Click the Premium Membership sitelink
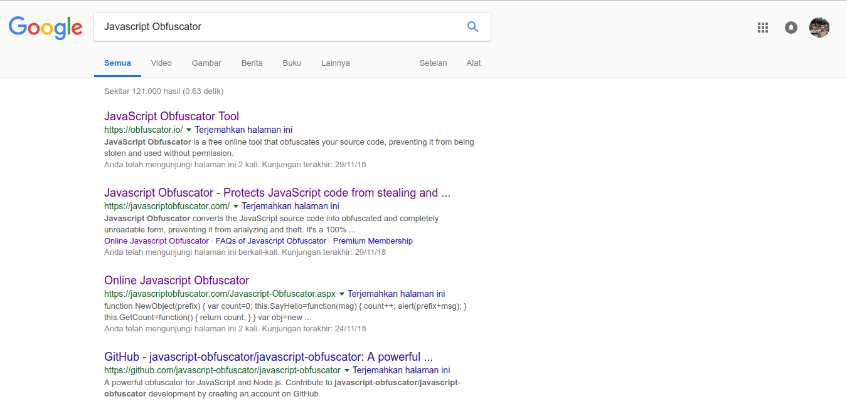The image size is (847, 414). (x=373, y=241)
